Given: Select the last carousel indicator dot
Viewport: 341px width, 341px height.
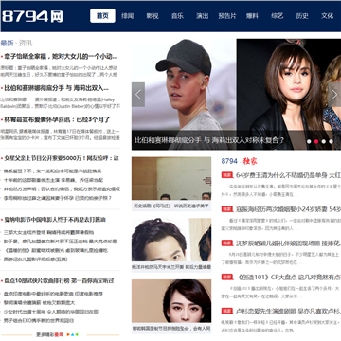Looking at the screenshot, I should pos(331,141).
